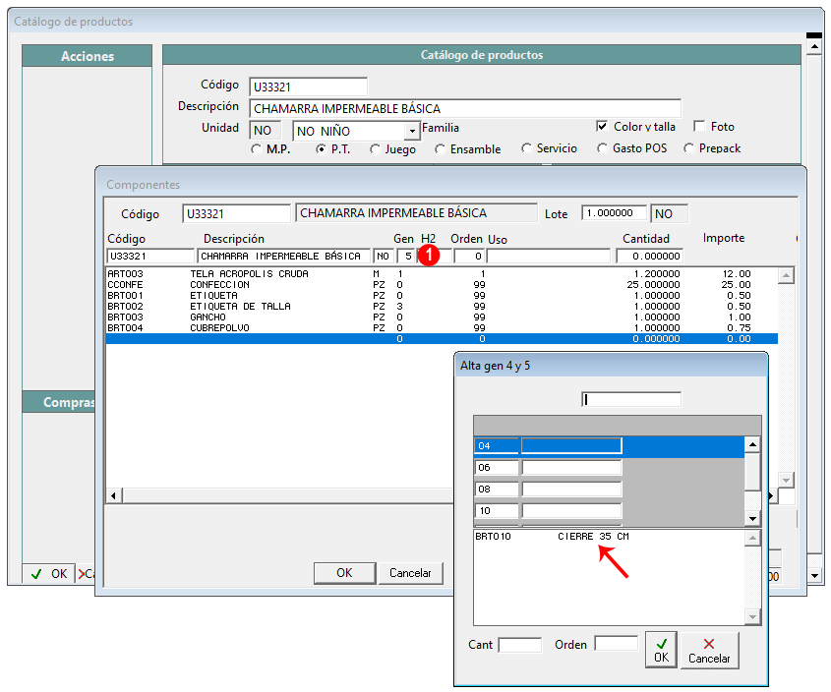Select the CCONFE CONFECCION row
This screenshot has width=831, height=692.
[442, 284]
